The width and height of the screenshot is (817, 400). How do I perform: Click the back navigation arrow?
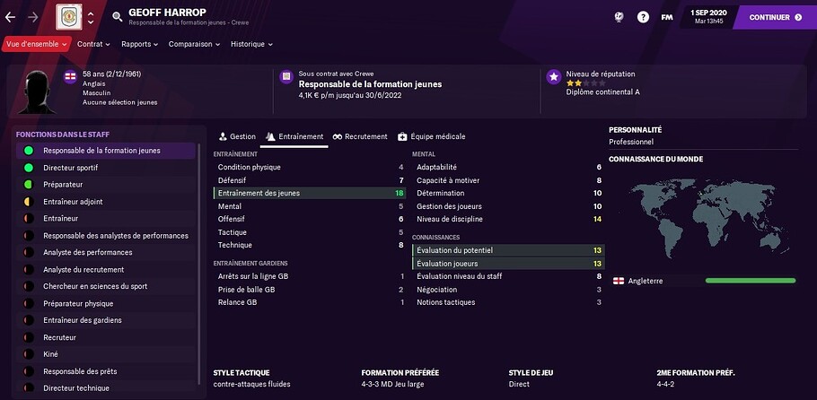pos(12,16)
